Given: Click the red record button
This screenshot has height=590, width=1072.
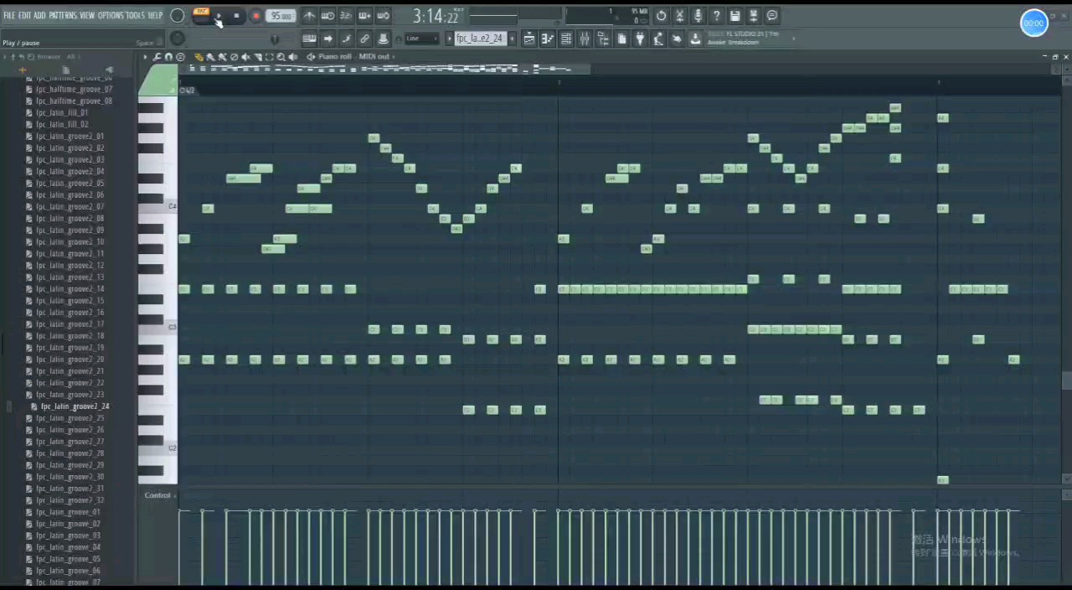Looking at the screenshot, I should [256, 16].
